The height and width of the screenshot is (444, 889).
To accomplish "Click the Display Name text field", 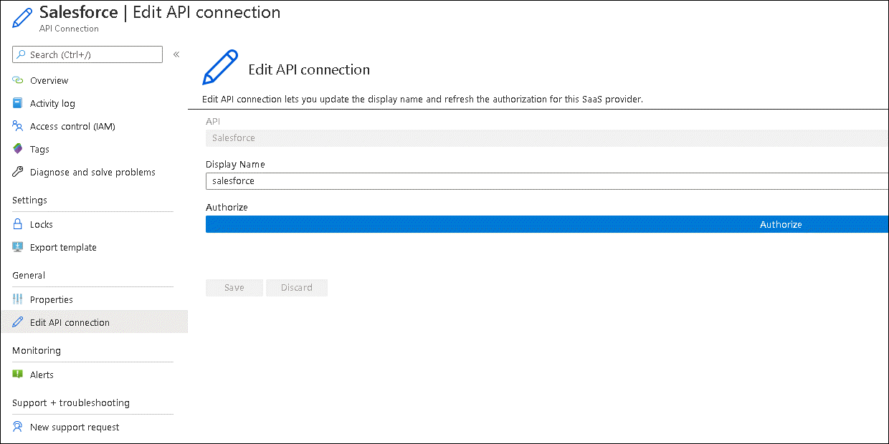I will [545, 181].
